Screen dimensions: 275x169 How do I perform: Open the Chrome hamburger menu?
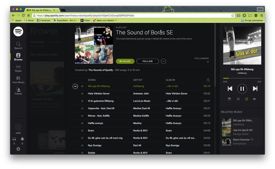[262, 15]
